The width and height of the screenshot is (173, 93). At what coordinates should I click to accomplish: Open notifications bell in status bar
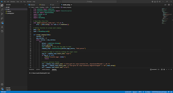pyautogui.click(x=171, y=92)
